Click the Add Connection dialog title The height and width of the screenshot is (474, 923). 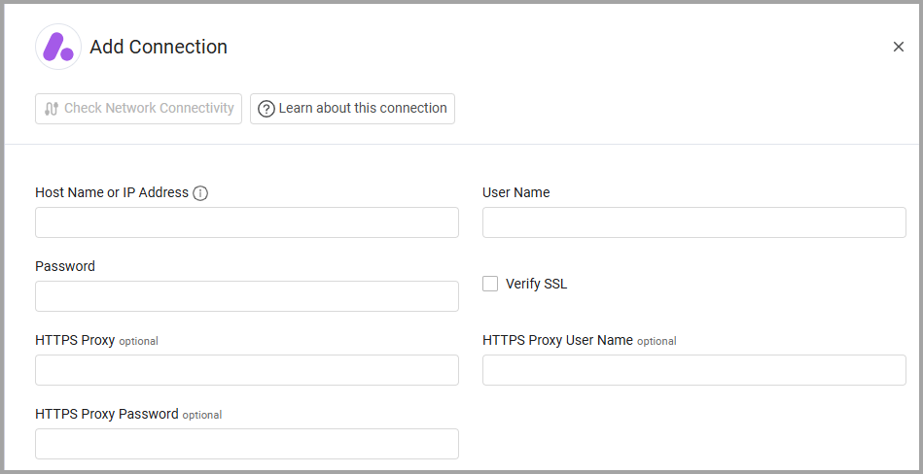click(x=159, y=47)
